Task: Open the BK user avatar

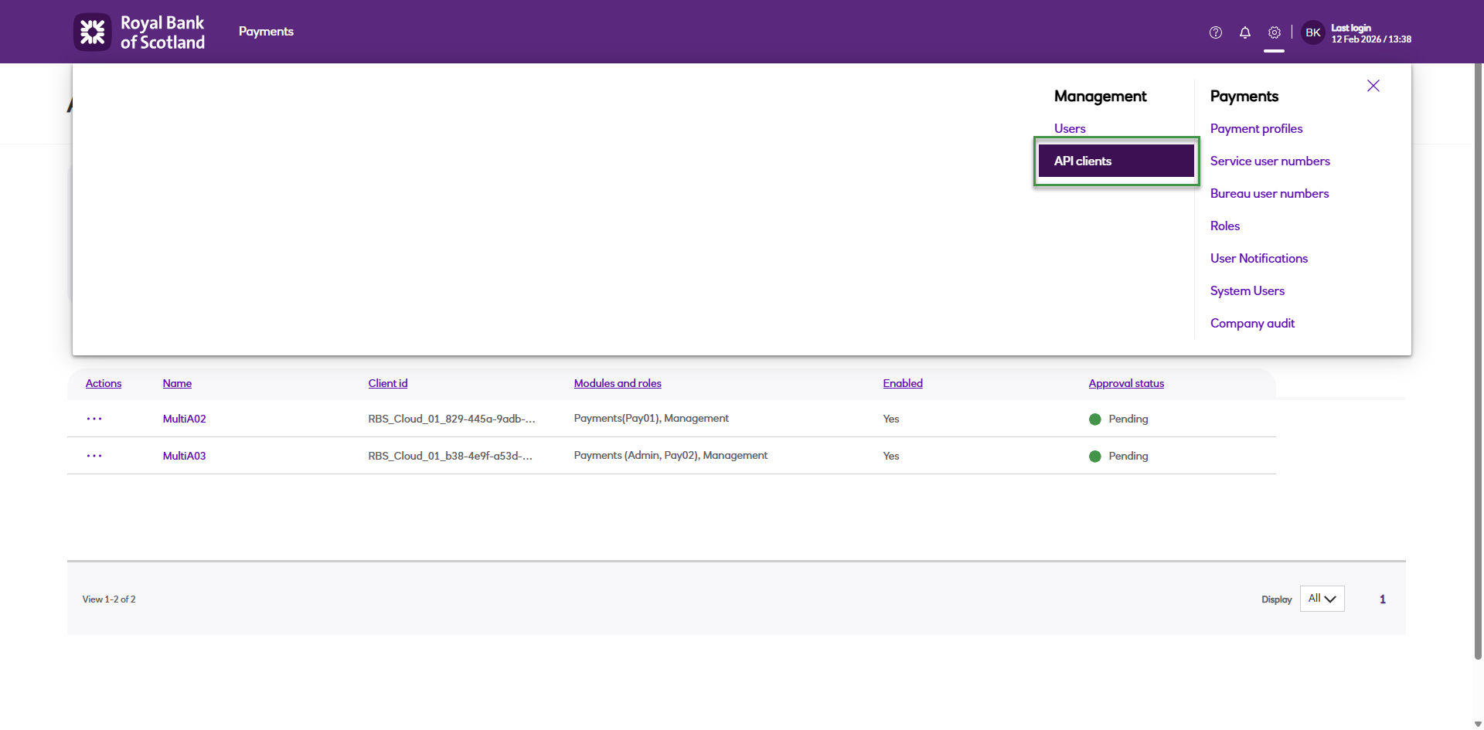Action: click(1313, 32)
